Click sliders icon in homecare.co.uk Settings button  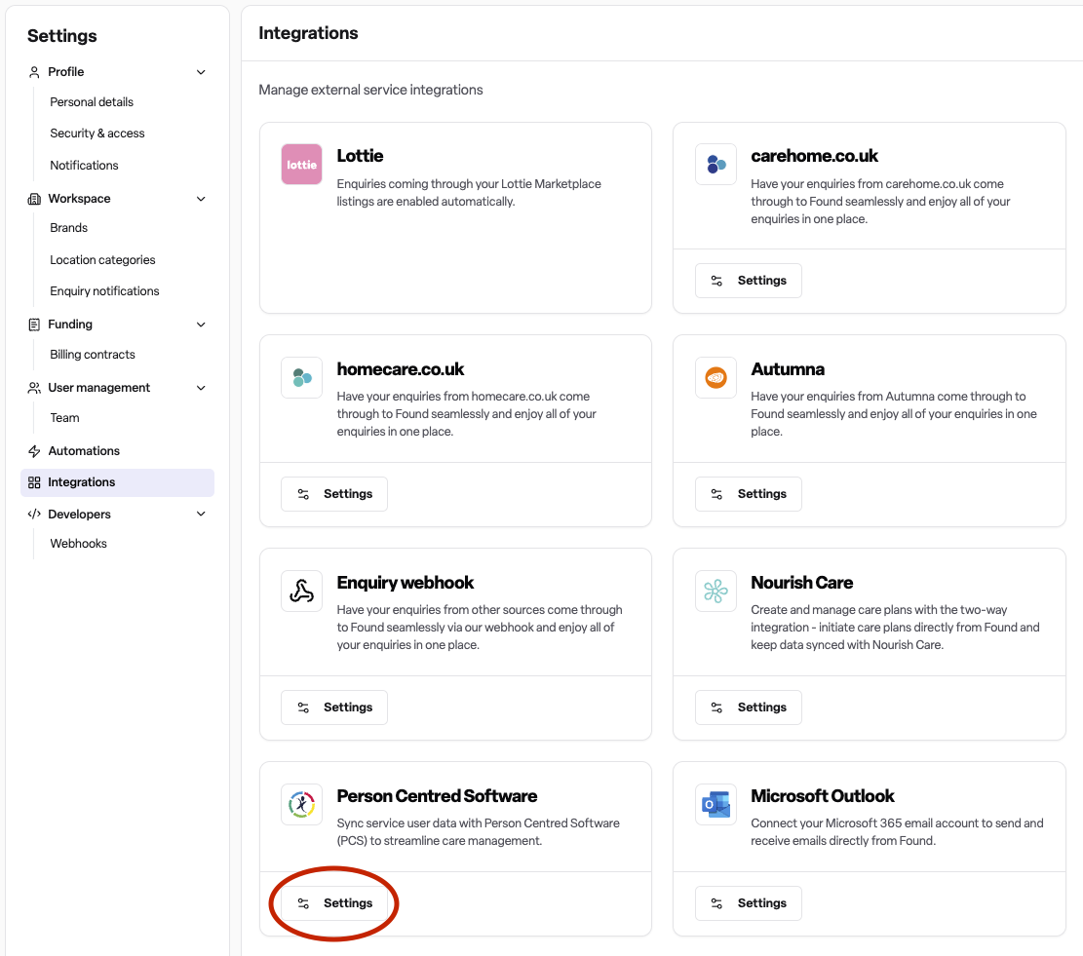tap(303, 494)
